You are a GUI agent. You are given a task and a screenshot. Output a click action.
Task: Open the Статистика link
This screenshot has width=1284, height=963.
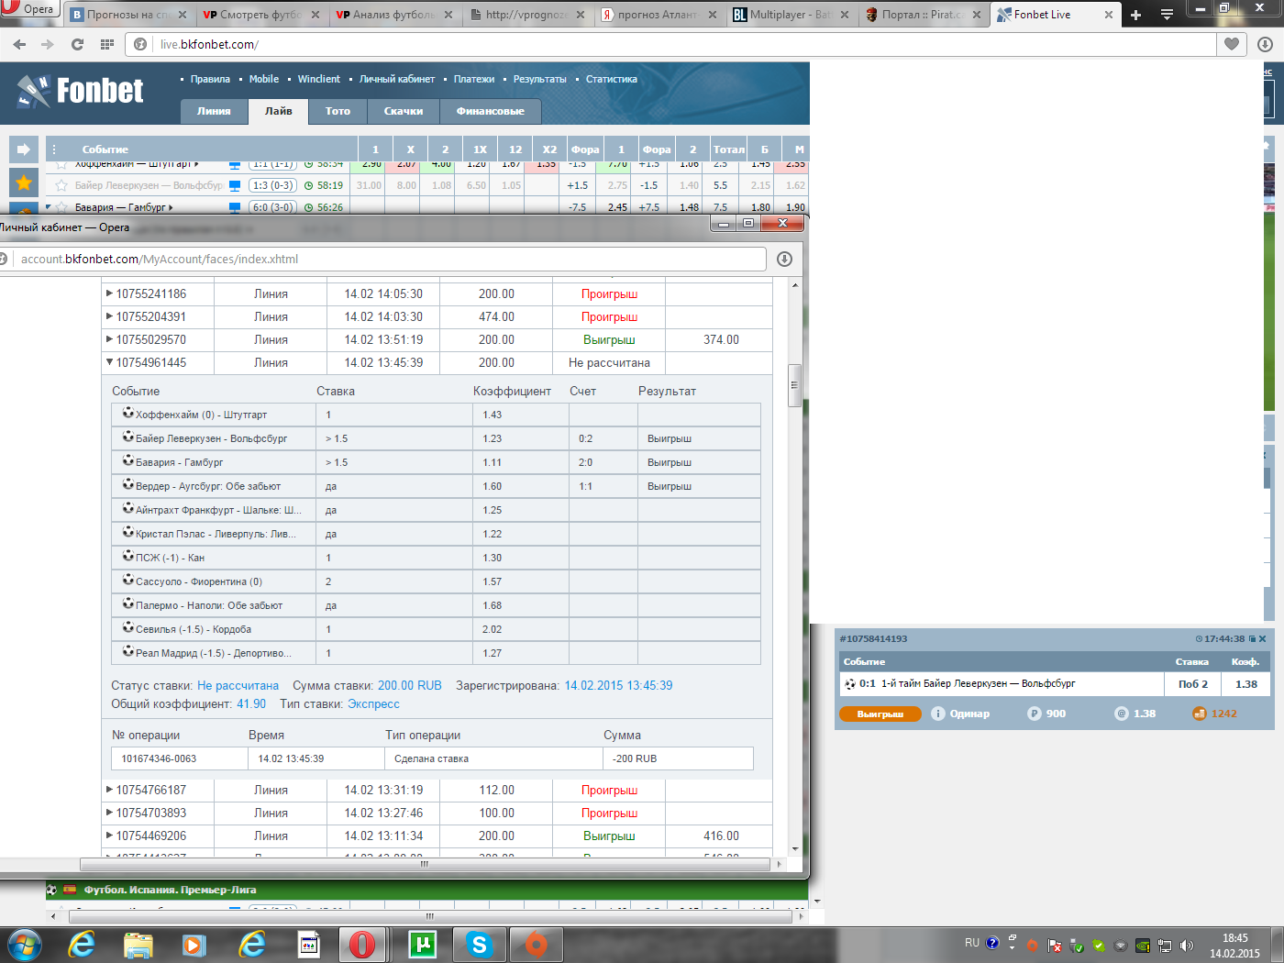click(x=612, y=79)
